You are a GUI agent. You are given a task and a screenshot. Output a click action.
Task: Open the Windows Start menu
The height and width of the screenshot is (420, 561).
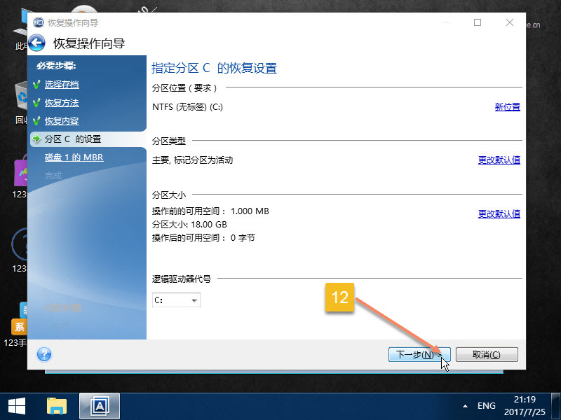pyautogui.click(x=17, y=405)
